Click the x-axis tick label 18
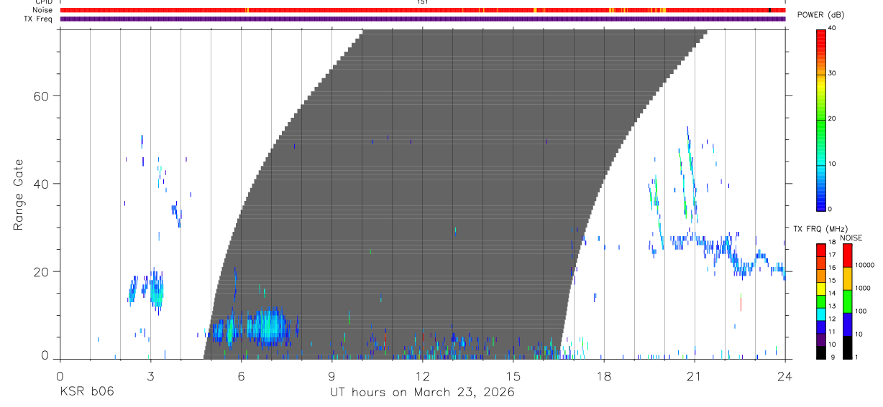The height and width of the screenshot is (407, 883). click(x=603, y=376)
